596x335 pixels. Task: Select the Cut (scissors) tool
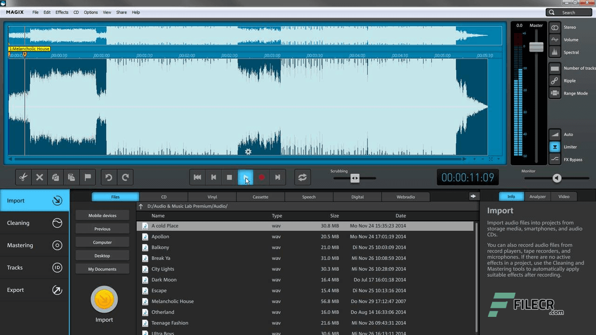pos(23,177)
